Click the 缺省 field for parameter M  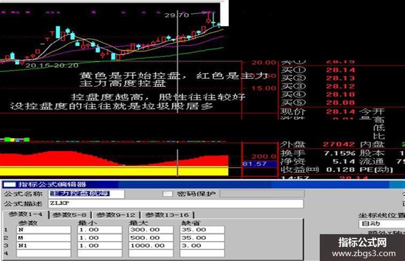[x=202, y=238]
